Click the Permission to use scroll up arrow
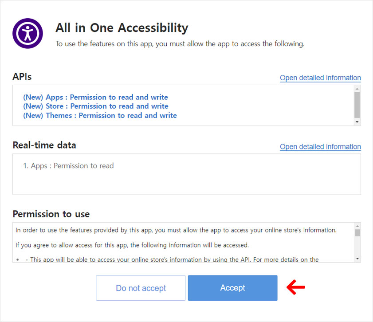Viewport: 373px width, 322px height. point(357,226)
